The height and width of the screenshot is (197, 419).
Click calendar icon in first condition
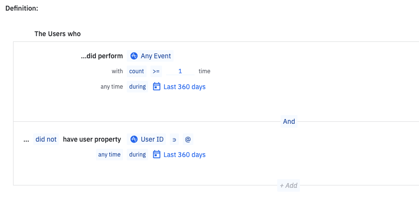(157, 87)
